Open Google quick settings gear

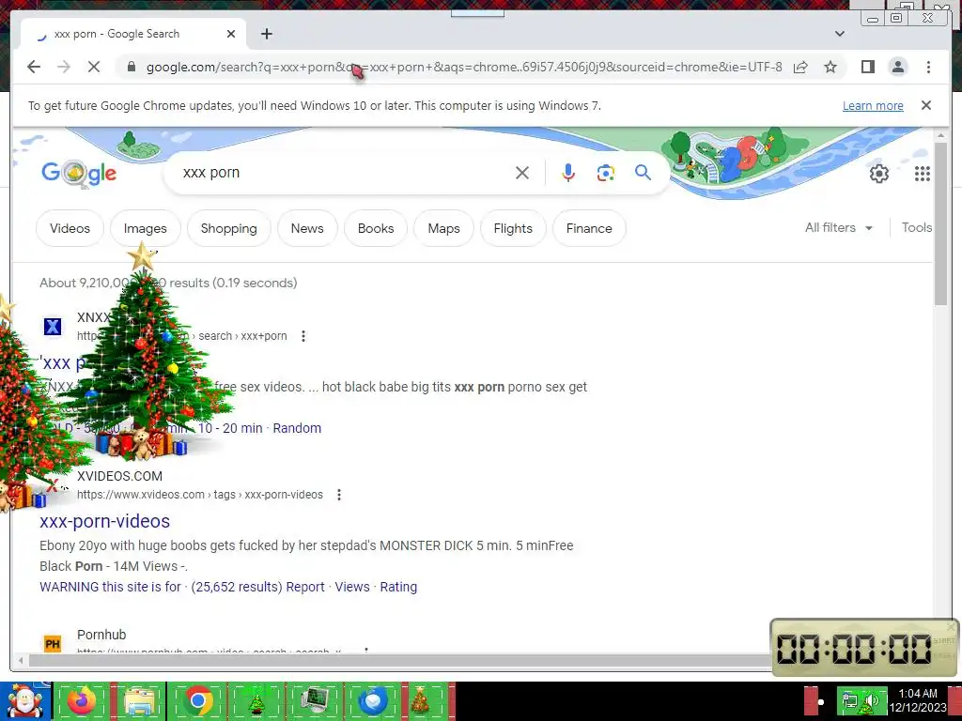pyautogui.click(x=879, y=174)
